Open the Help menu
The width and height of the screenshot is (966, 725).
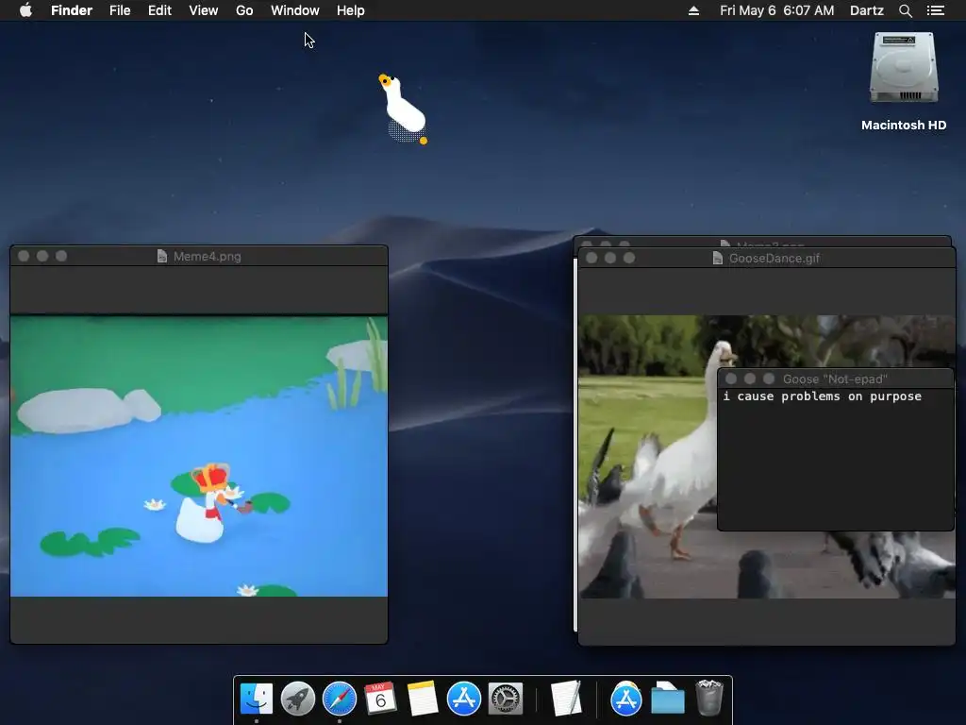[351, 10]
